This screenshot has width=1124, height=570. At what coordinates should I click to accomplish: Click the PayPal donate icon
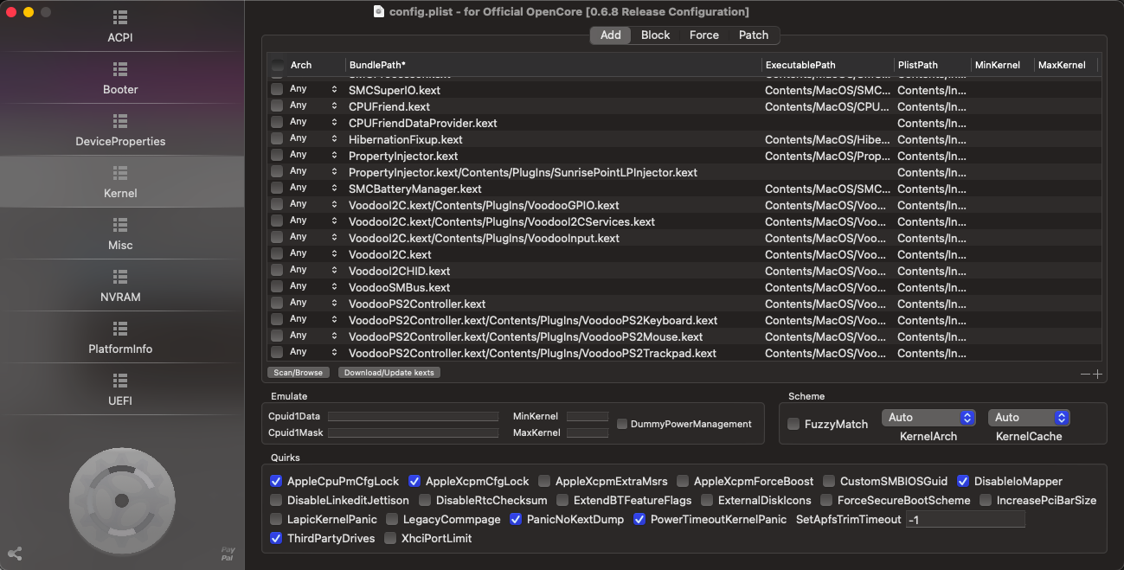tap(228, 554)
